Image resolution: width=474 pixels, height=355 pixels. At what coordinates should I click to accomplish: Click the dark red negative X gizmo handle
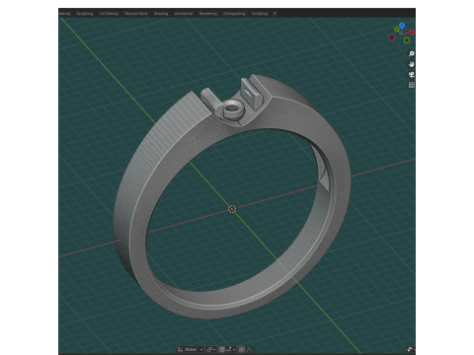pyautogui.click(x=392, y=37)
